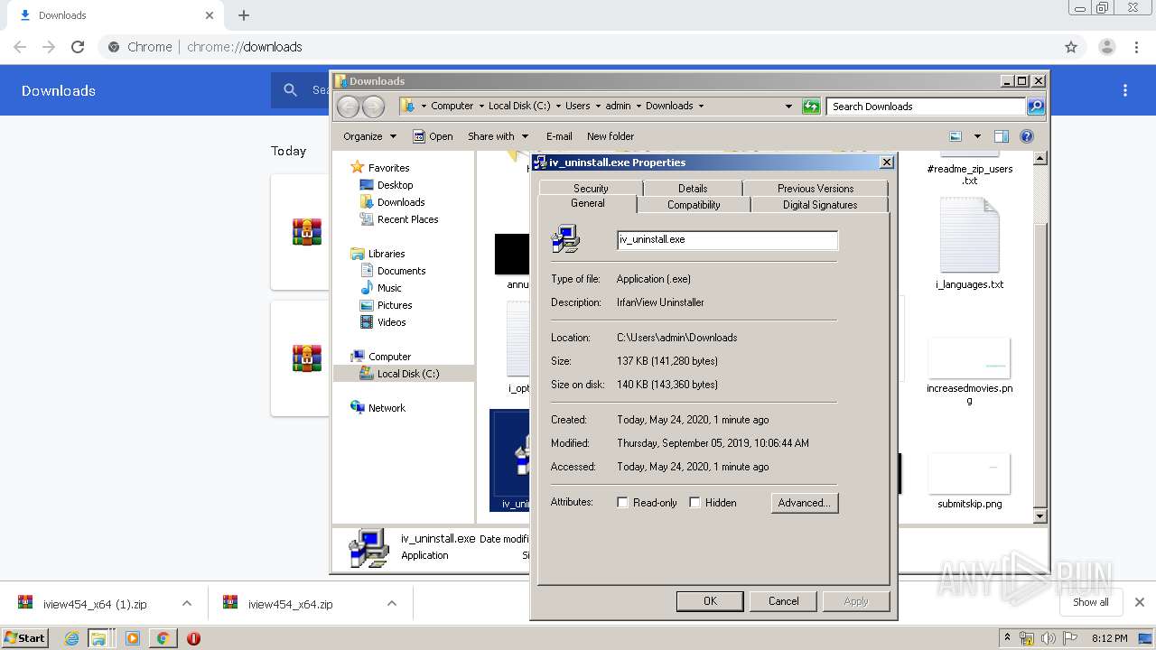Open the address bar history dropdown
This screenshot has width=1156, height=650.
[x=788, y=107]
